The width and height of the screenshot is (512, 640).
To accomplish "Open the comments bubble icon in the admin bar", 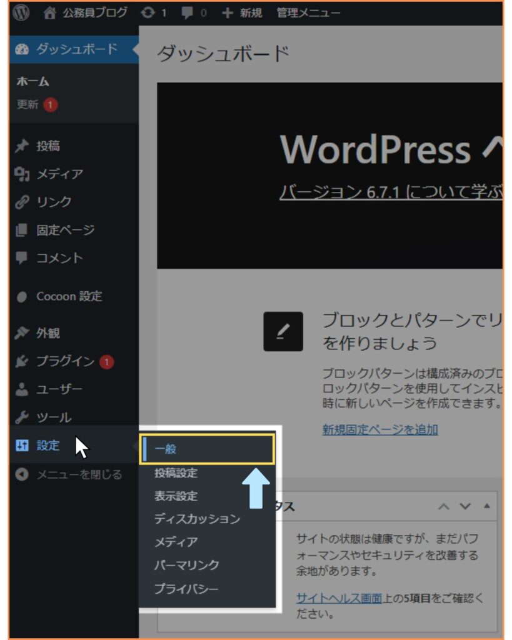I will click(x=187, y=13).
